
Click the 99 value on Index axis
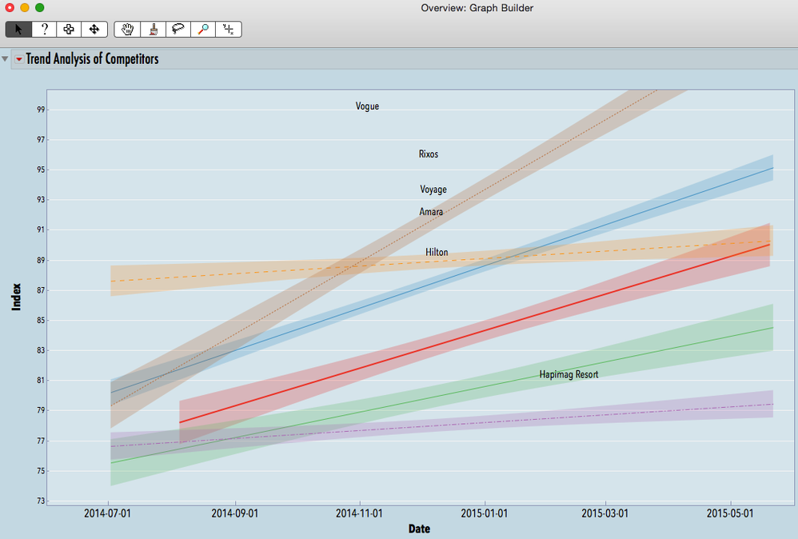tap(41, 110)
